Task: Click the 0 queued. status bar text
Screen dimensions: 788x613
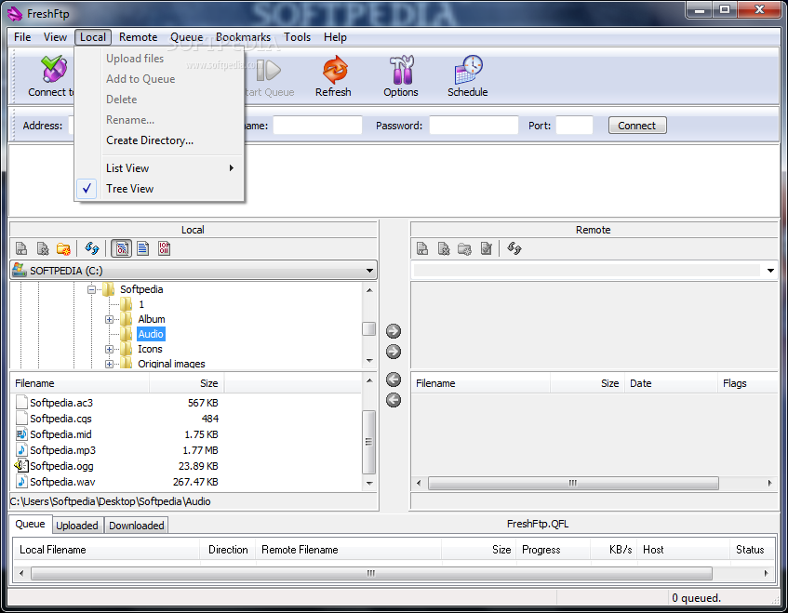Action: [x=696, y=598]
